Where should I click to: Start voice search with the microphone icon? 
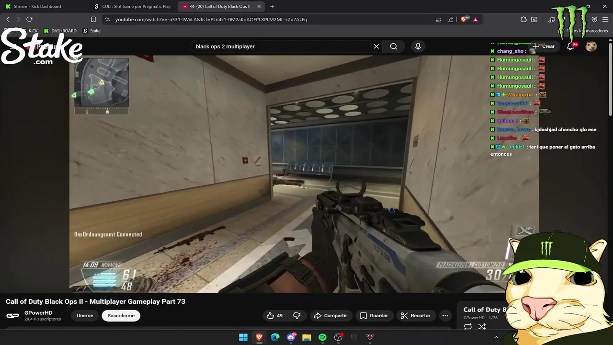(418, 46)
